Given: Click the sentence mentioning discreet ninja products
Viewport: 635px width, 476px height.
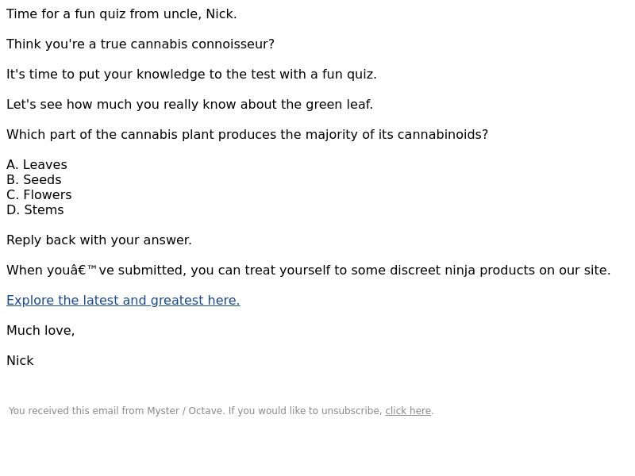Looking at the screenshot, I should click(309, 271).
